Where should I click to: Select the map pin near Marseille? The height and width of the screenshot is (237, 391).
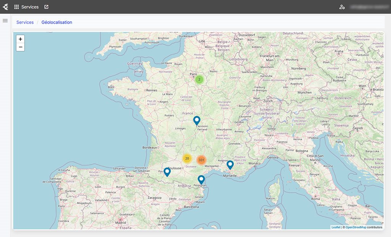point(230,165)
